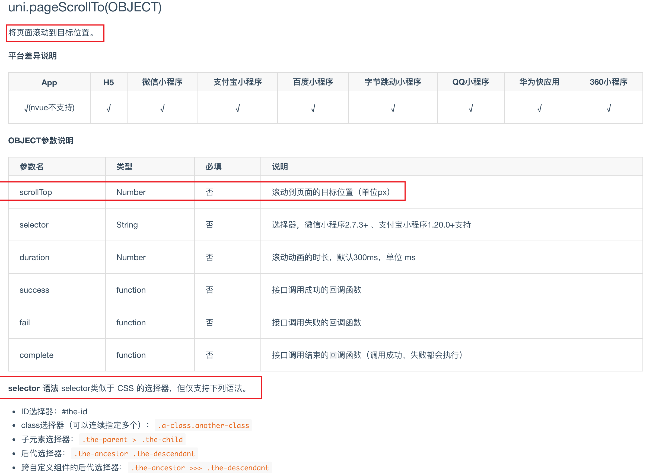Click the App column header
Screen dimensions: 662x473
(49, 82)
